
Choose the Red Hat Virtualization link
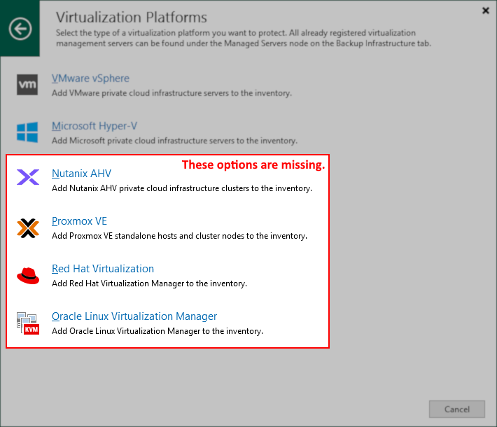click(103, 269)
